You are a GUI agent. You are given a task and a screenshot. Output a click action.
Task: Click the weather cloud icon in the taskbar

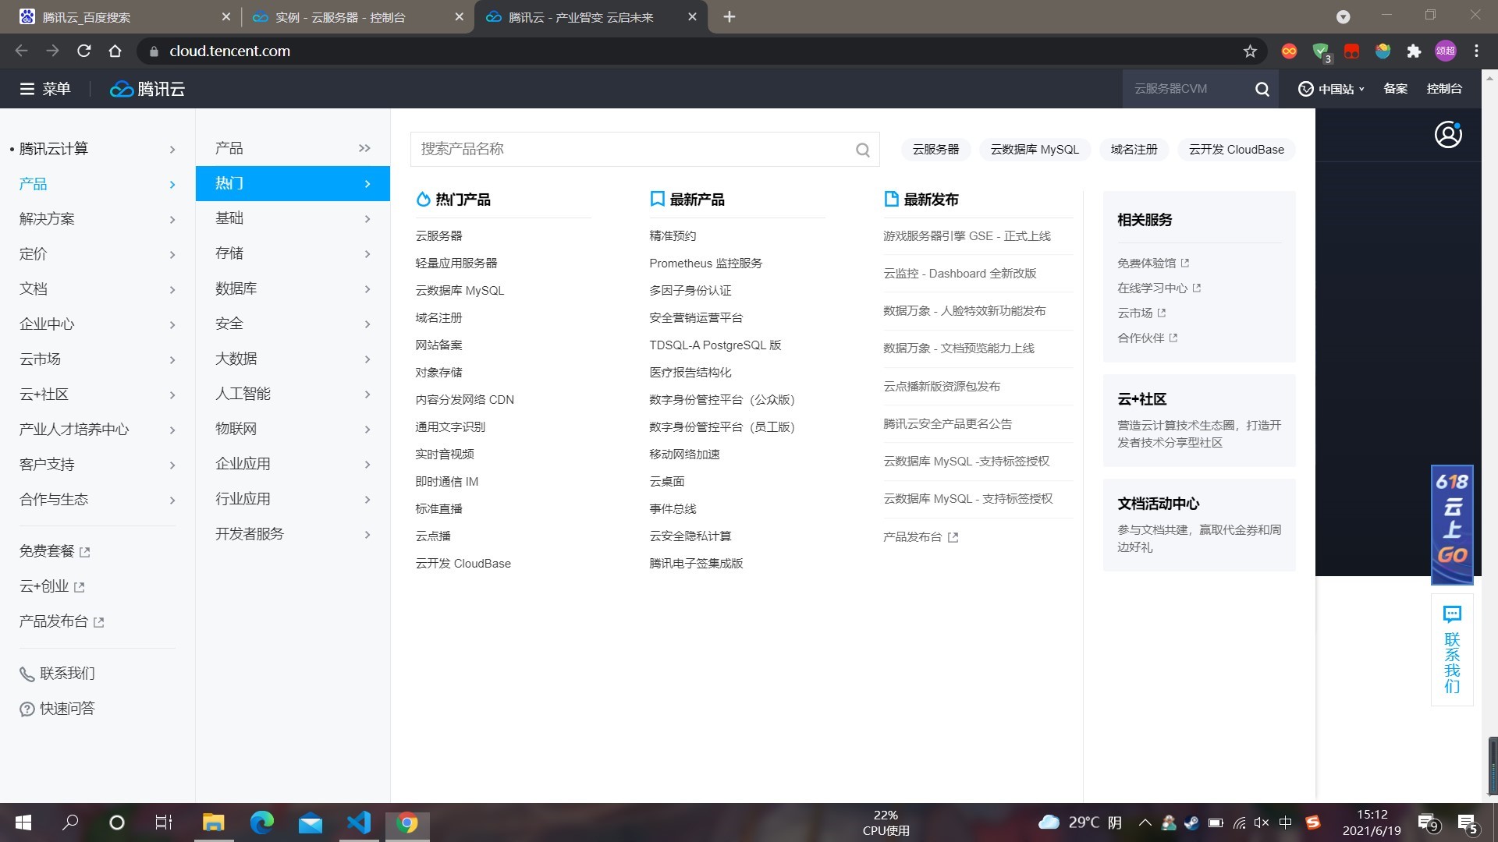[x=1049, y=823]
